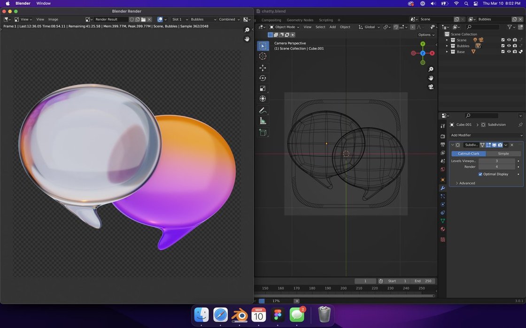The width and height of the screenshot is (526, 328).
Task: Open the Object Mode dropdown
Action: click(285, 27)
